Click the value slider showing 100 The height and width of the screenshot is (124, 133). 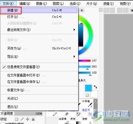pyautogui.click(x=84, y=73)
